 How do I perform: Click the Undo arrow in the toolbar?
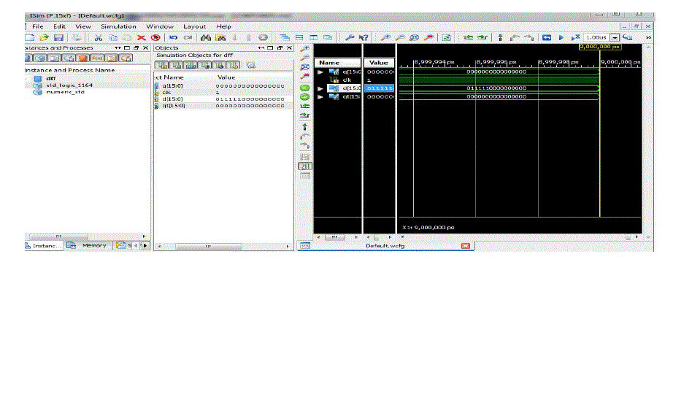coord(174,37)
